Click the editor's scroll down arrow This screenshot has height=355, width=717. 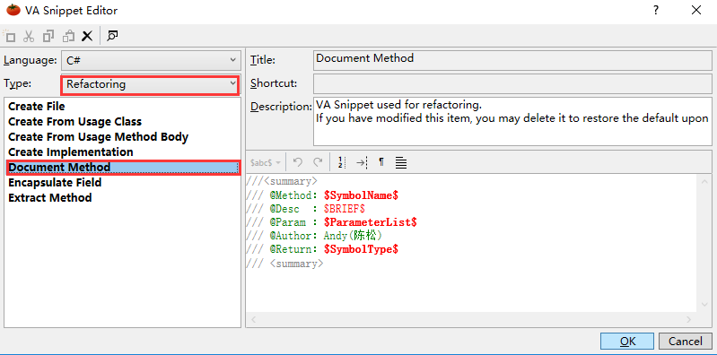pos(704,305)
